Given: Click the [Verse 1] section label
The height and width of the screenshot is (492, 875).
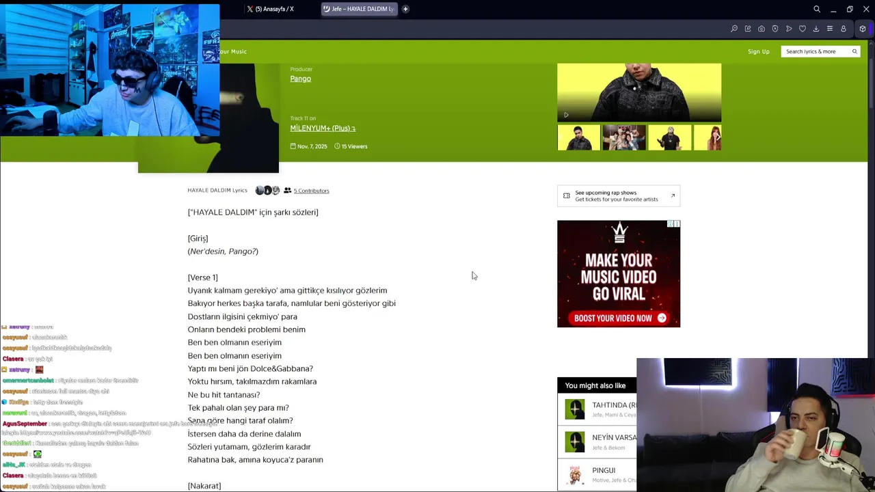Looking at the screenshot, I should coord(202,277).
